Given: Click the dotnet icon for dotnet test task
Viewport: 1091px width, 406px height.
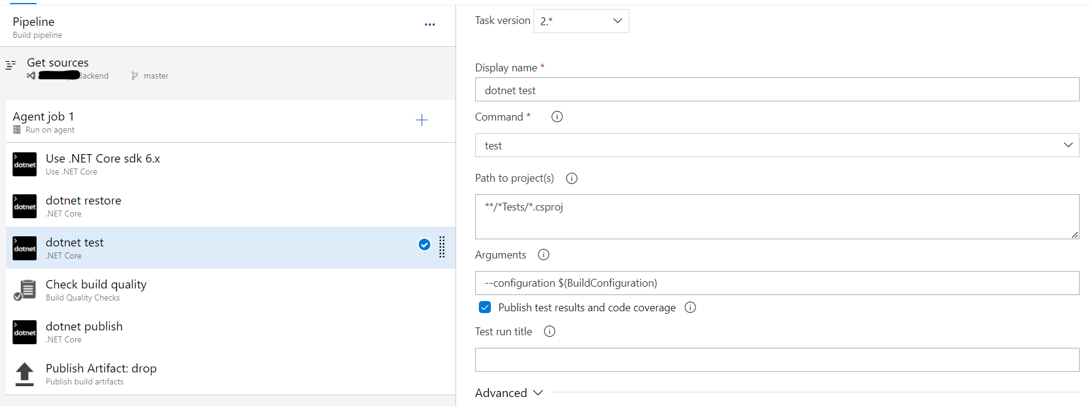Looking at the screenshot, I should point(25,248).
